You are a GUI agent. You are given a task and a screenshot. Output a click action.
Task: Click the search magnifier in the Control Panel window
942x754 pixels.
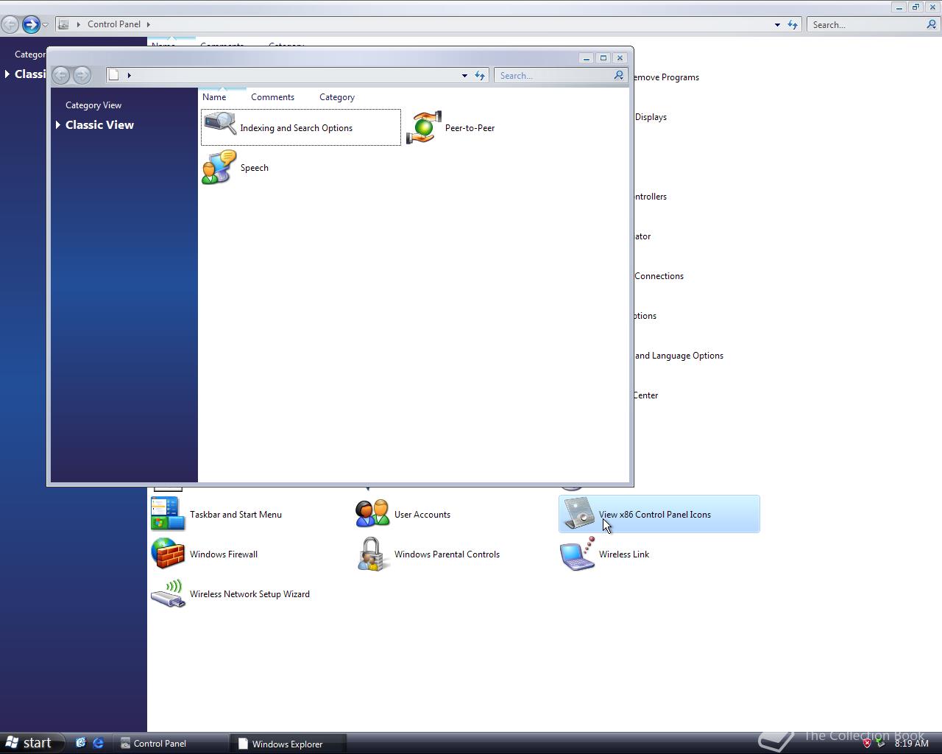tap(932, 24)
